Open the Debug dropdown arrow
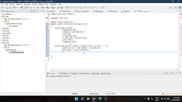Screen dimensions: 182x102 click(40, 8)
